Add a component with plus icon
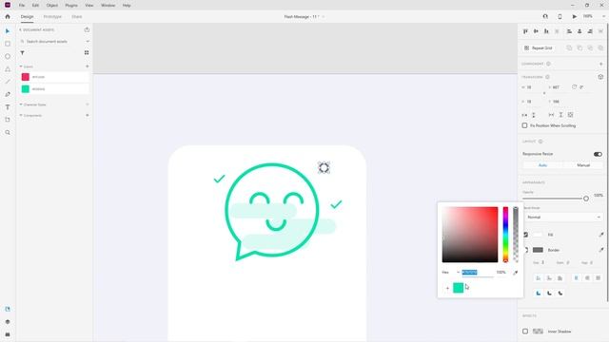This screenshot has width=609, height=342. click(x=600, y=64)
